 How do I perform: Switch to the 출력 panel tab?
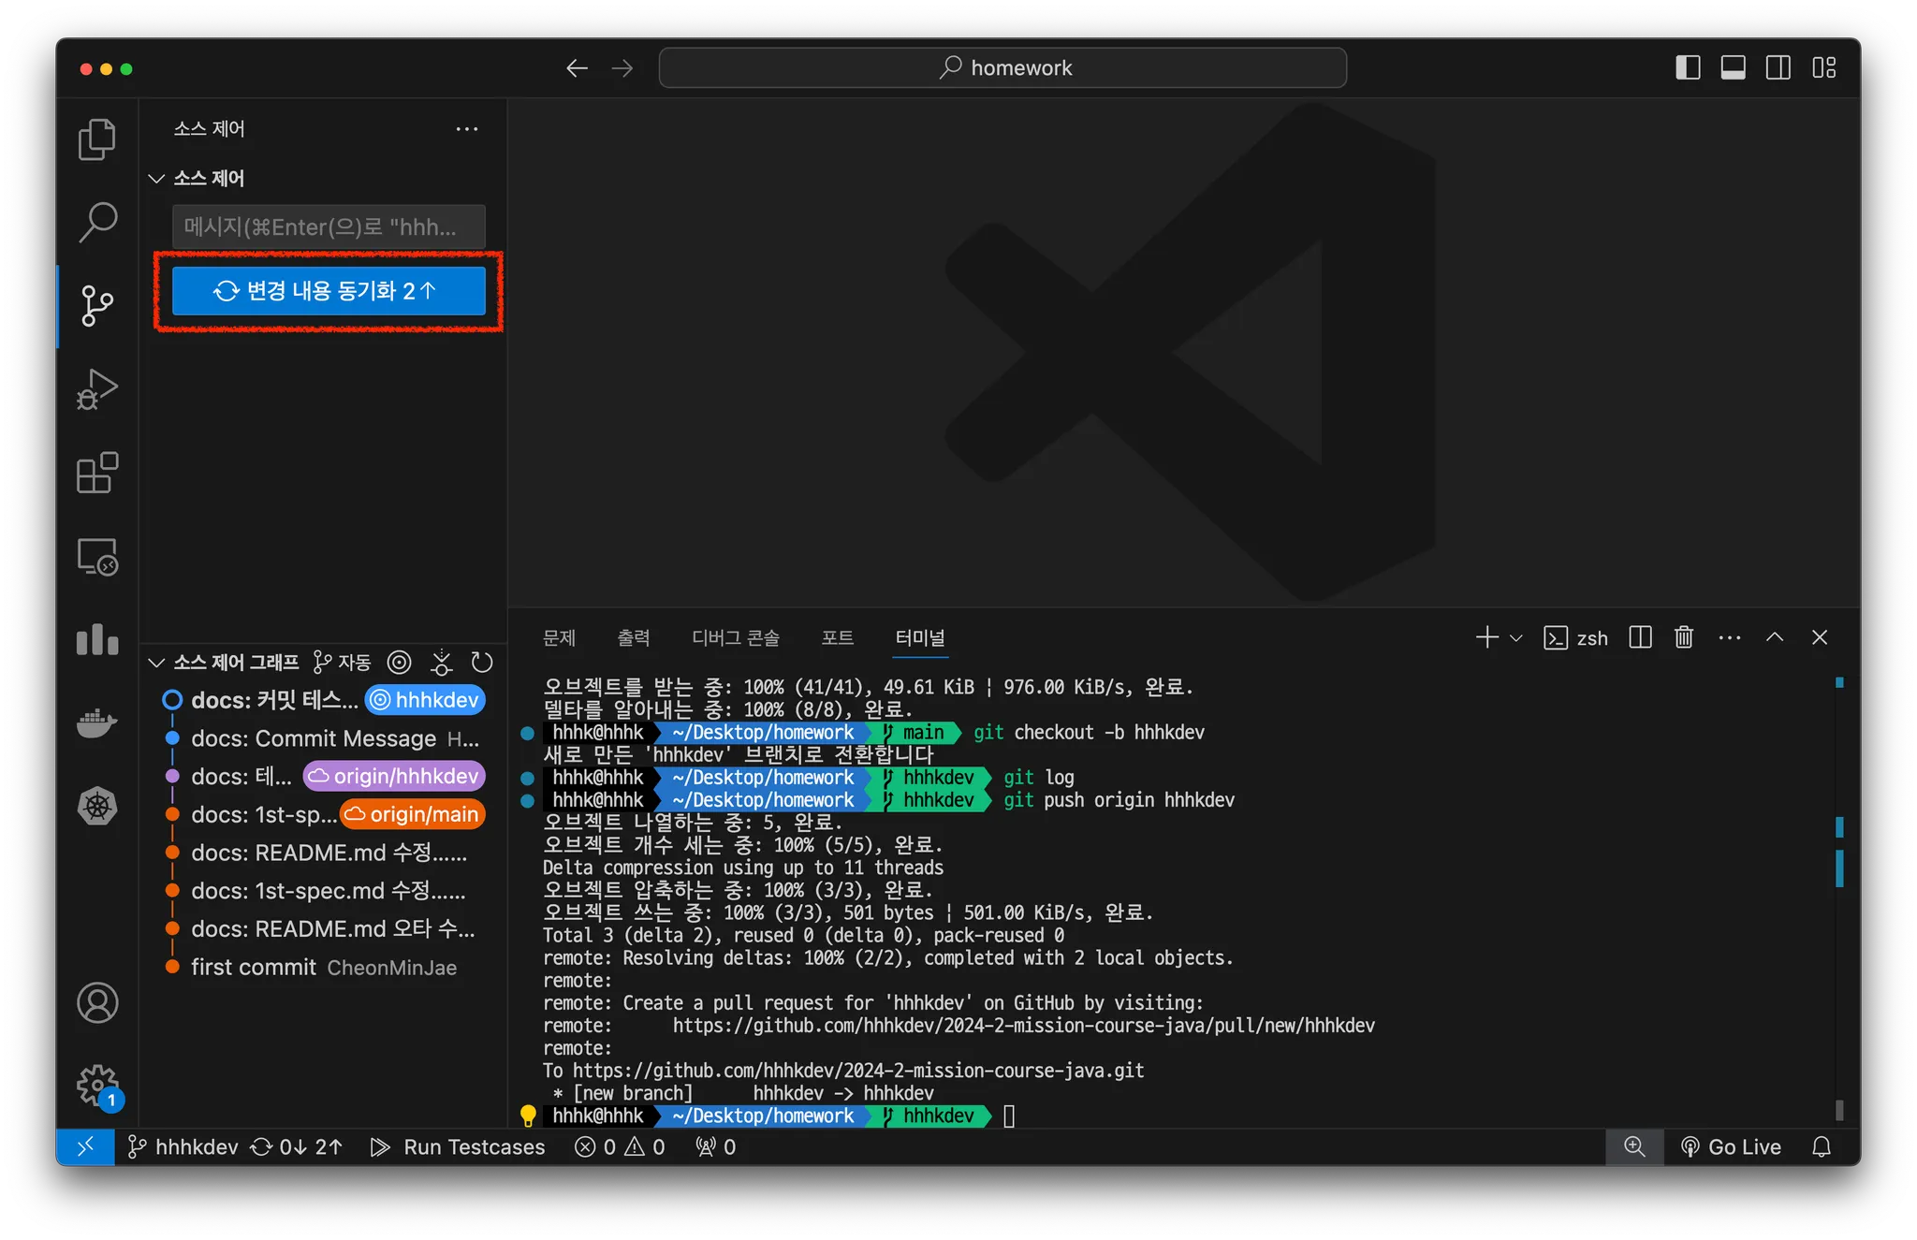(634, 637)
